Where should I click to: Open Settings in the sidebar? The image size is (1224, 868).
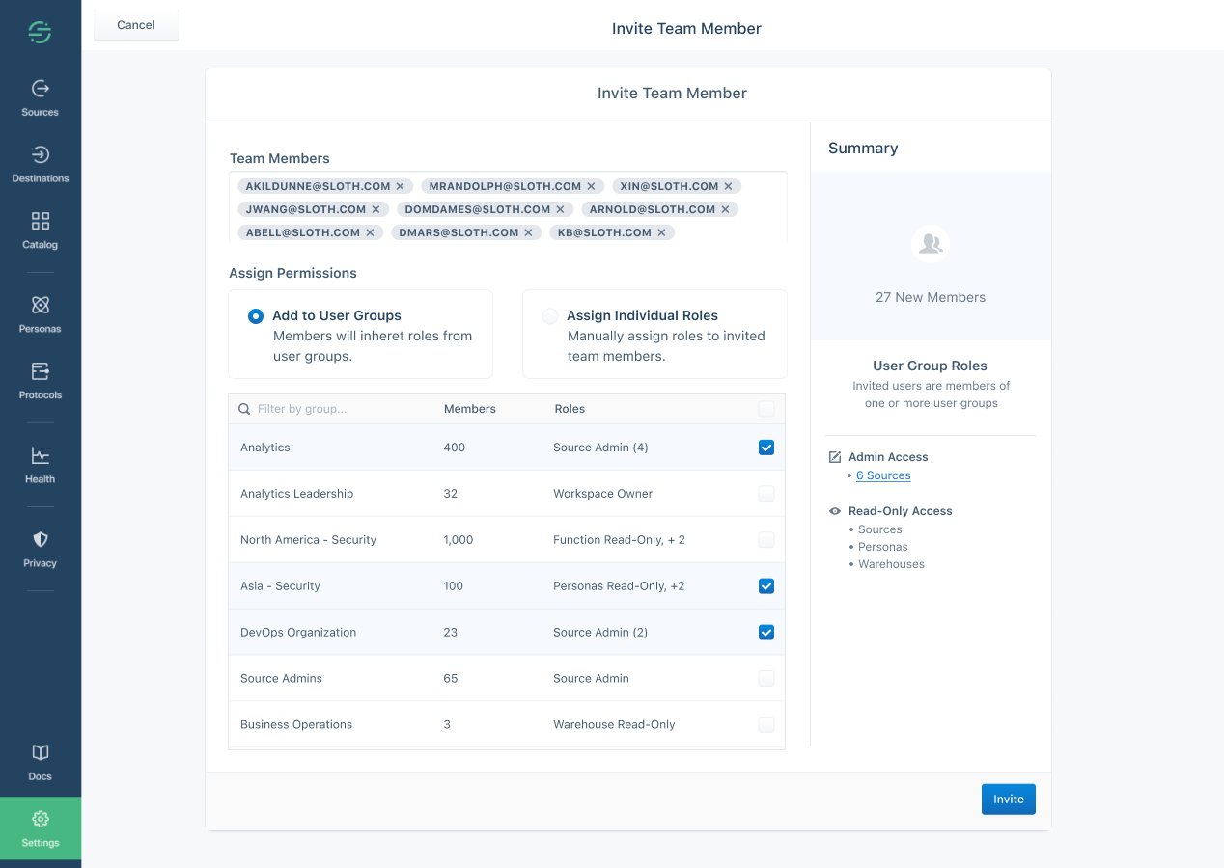41,829
